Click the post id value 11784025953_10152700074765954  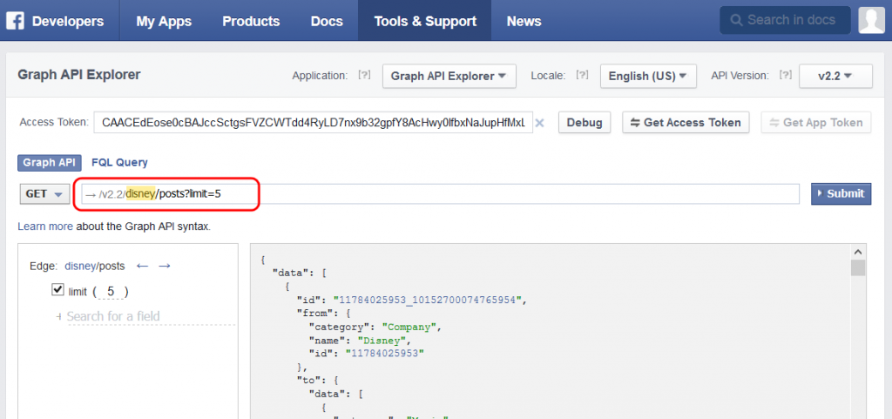pos(427,301)
